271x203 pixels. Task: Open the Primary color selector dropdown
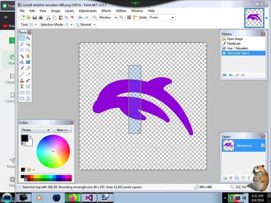[36, 130]
